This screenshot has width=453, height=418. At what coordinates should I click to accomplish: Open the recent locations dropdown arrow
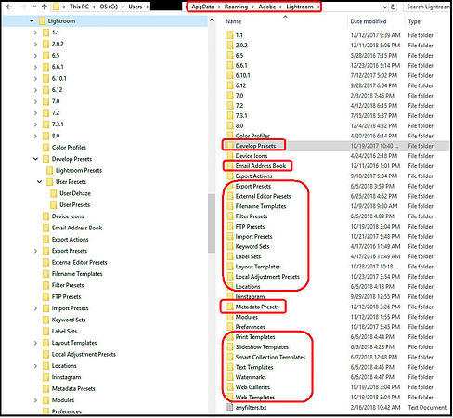point(34,7)
